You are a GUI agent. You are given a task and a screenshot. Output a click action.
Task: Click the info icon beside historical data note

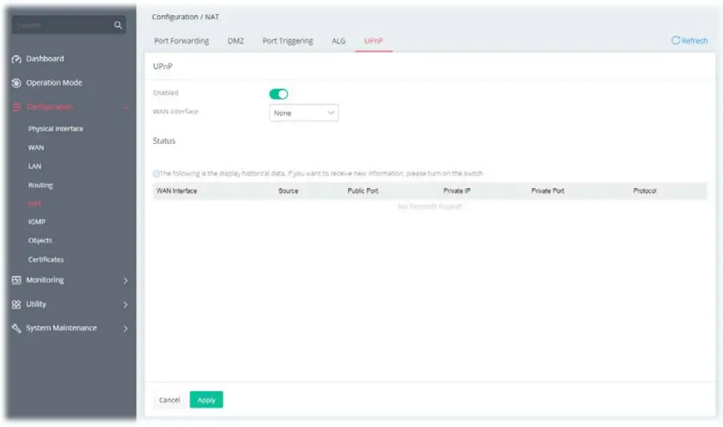coord(156,174)
